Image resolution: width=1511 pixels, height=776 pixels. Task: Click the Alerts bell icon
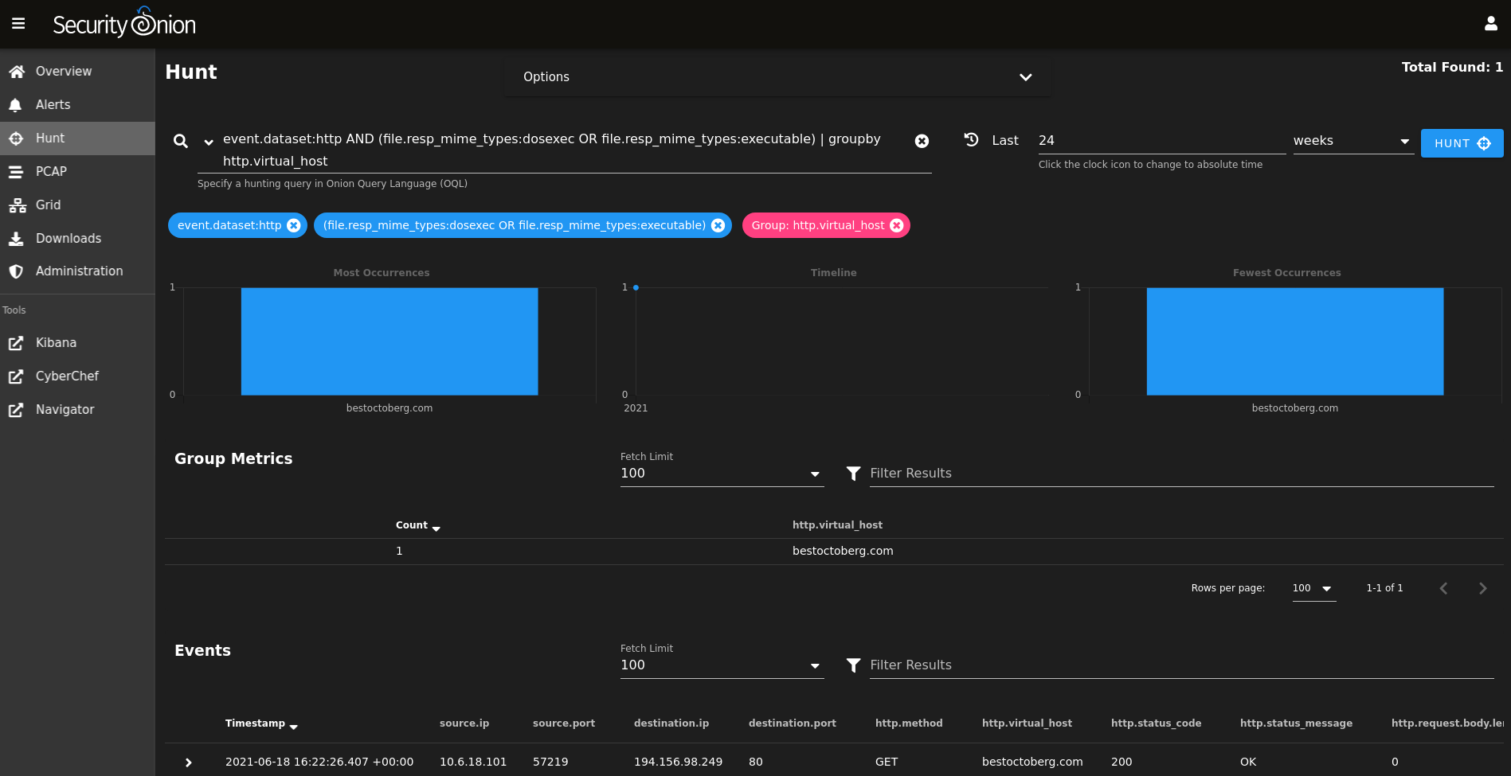click(x=15, y=105)
